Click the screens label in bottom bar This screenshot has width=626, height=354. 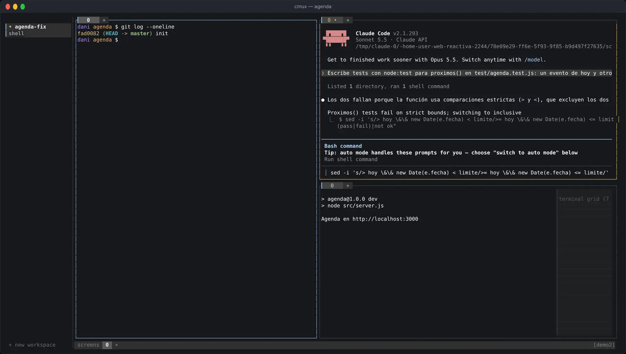click(88, 345)
